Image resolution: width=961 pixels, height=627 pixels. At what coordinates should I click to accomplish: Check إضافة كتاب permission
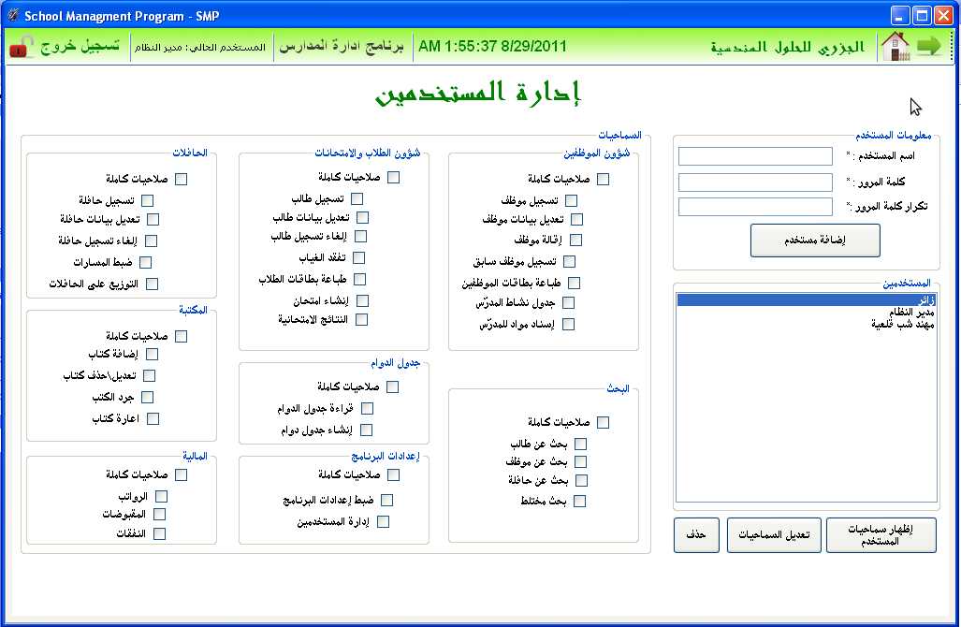click(152, 355)
